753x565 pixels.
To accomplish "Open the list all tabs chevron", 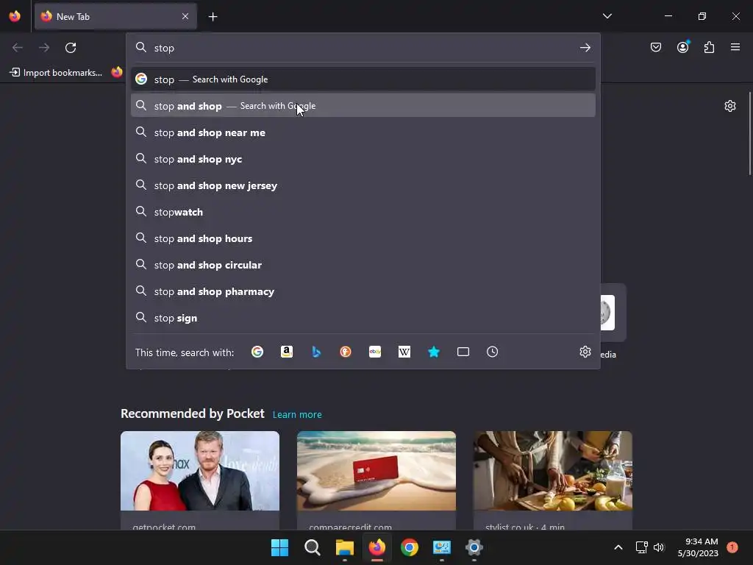I will coord(607,16).
